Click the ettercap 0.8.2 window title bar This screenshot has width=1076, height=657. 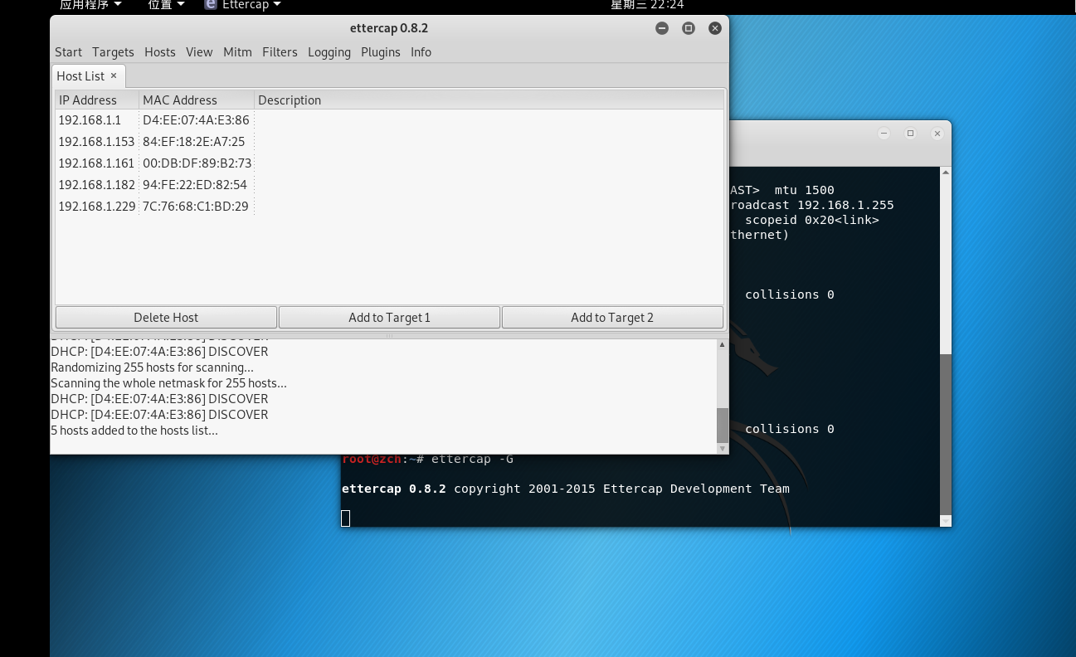click(x=389, y=28)
